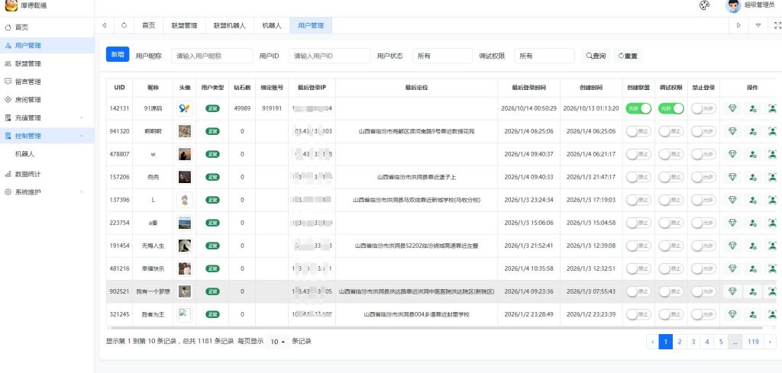
Task: Click the user-settings icon for user 142131
Action: click(752, 108)
